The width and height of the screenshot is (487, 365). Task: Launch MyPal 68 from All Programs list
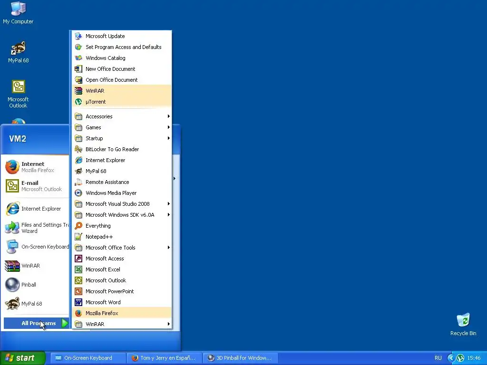(x=122, y=171)
